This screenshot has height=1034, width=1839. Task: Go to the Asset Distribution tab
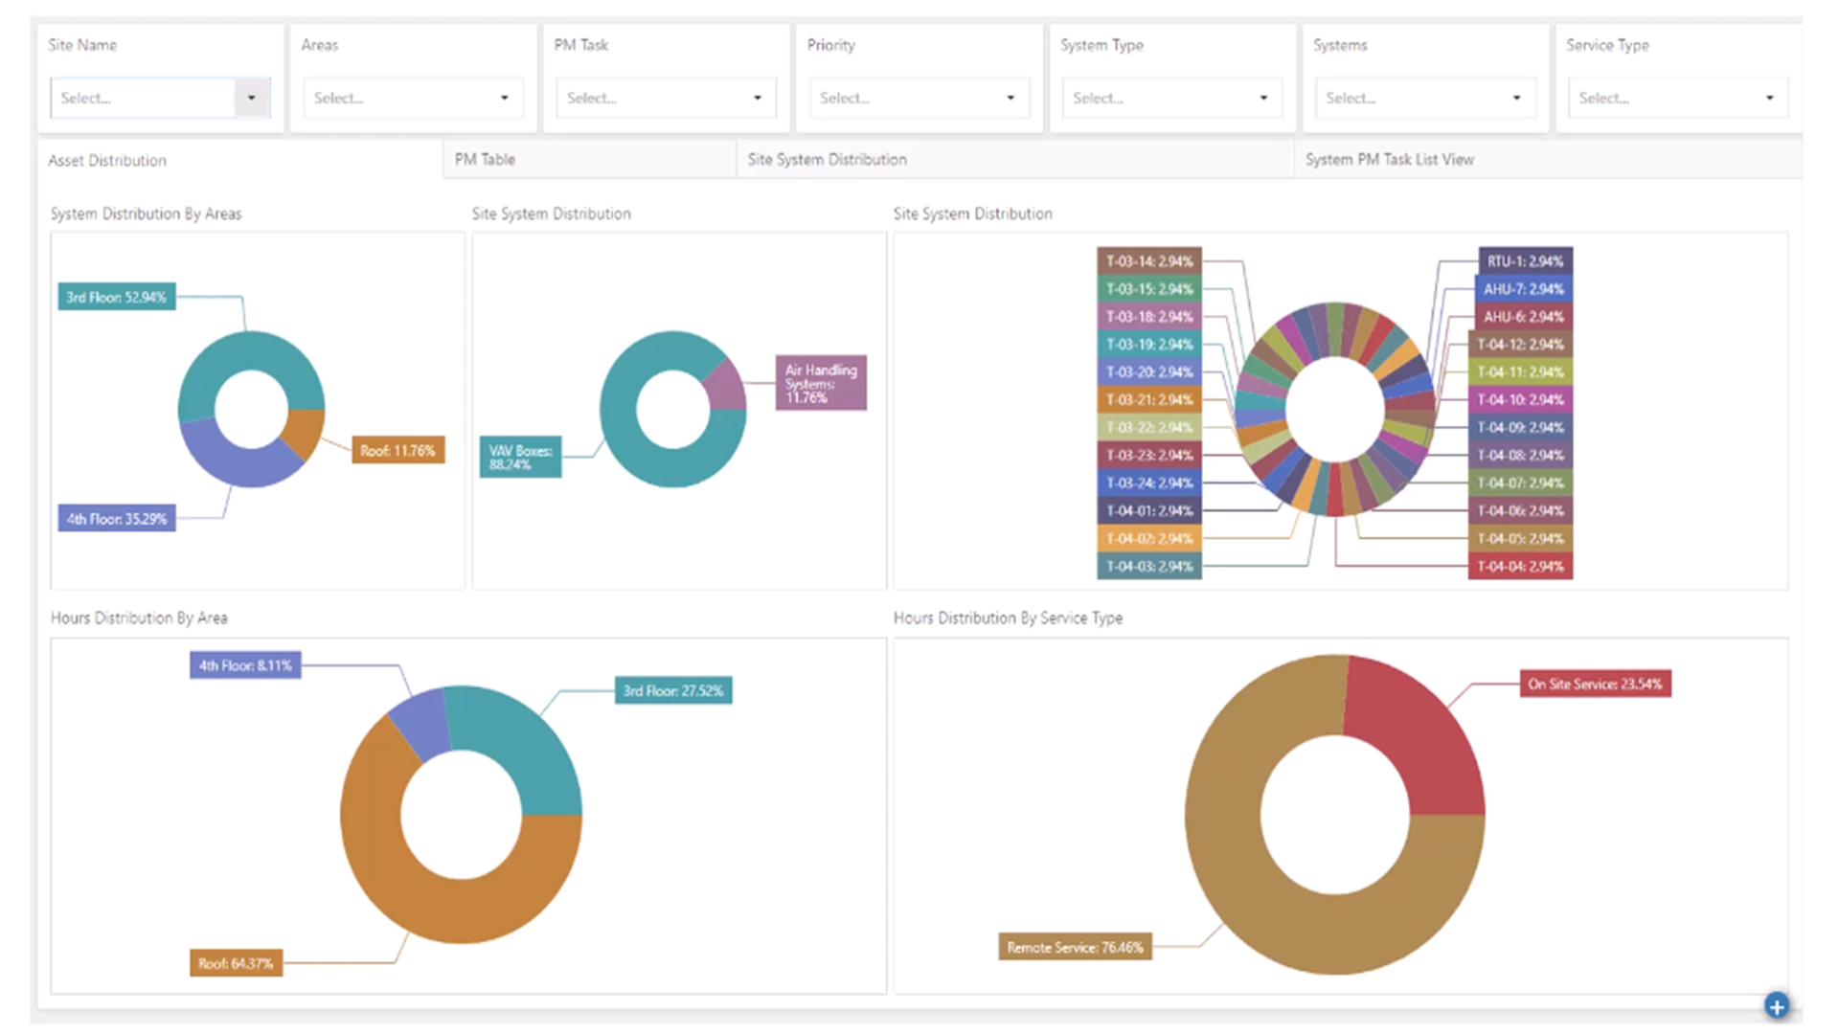[107, 161]
